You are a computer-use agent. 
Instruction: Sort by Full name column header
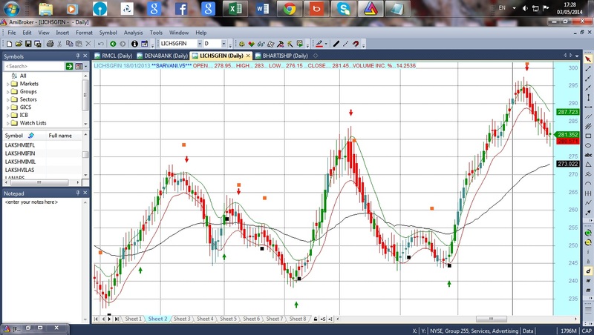pyautogui.click(x=60, y=136)
